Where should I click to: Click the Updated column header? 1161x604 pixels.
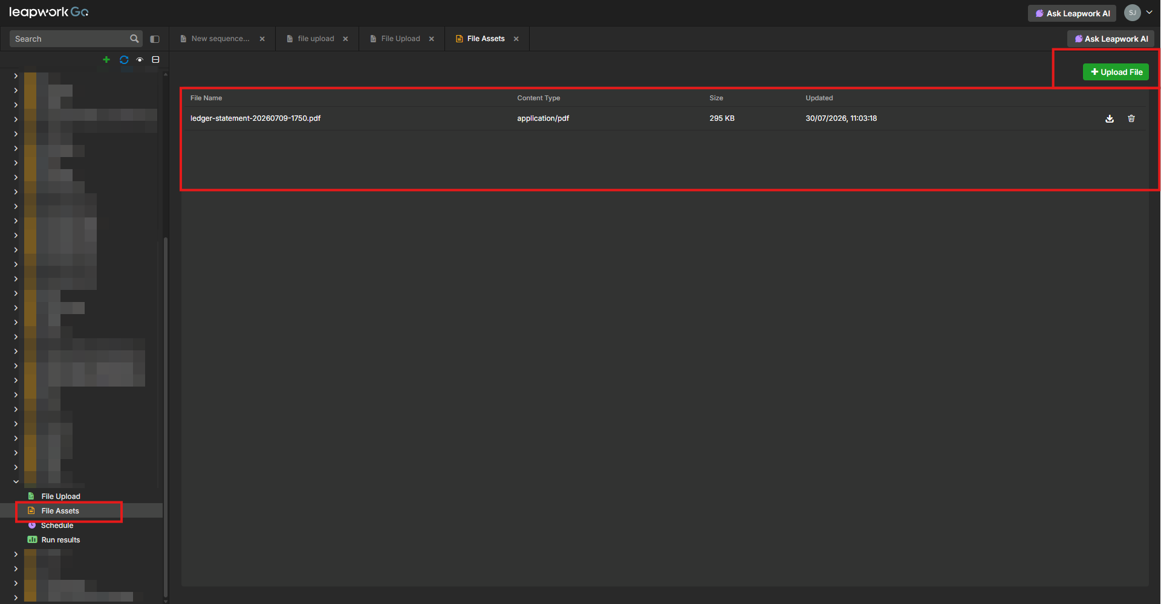819,98
